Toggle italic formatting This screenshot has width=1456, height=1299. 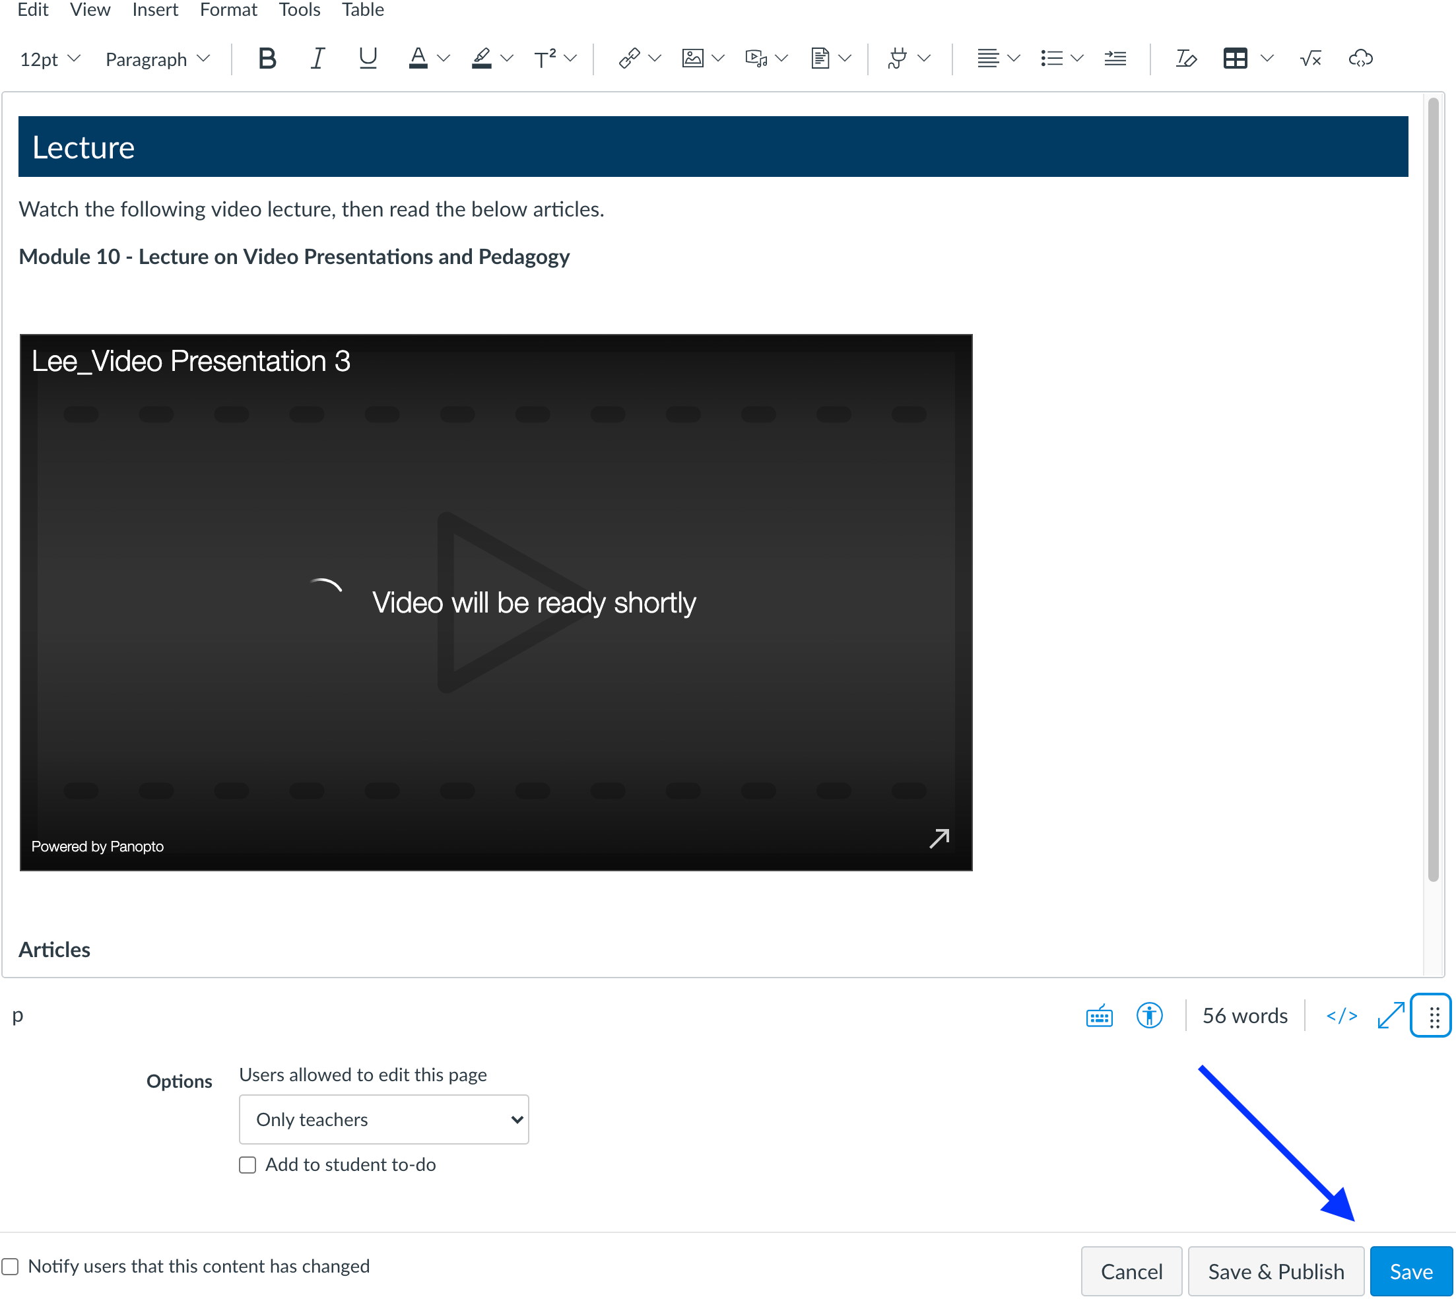point(317,59)
